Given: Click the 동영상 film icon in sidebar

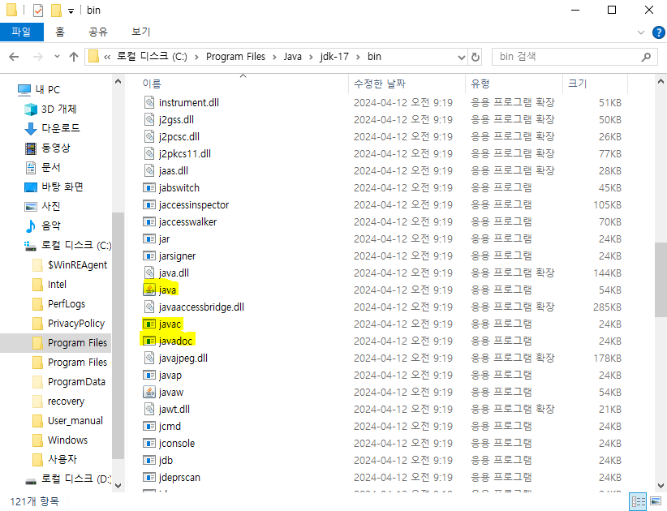Looking at the screenshot, I should point(31,148).
